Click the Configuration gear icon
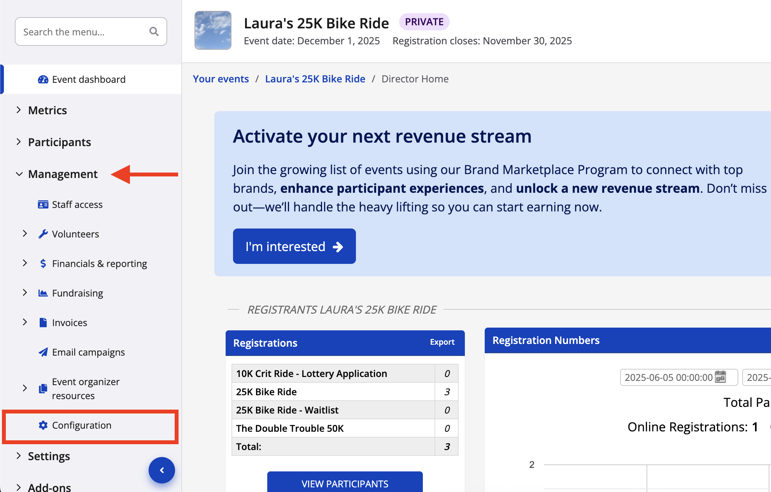Screen dimensions: 771x492 coord(43,425)
